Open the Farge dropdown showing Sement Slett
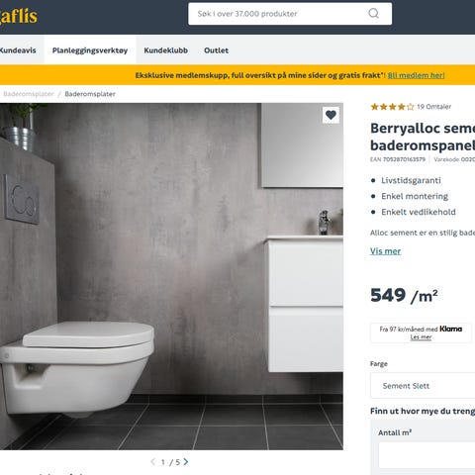This screenshot has width=475, height=475. click(x=423, y=386)
